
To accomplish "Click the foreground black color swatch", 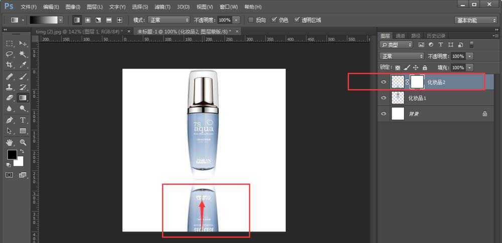I will point(12,155).
